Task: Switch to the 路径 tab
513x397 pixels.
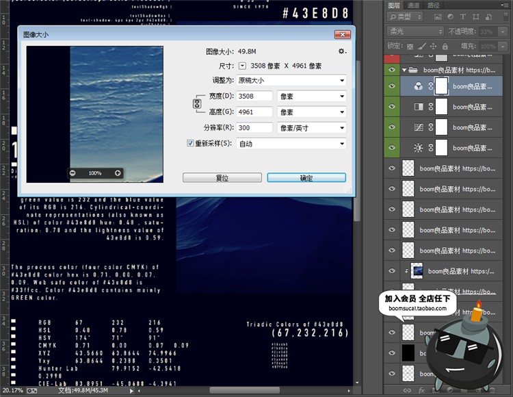Action: tap(434, 5)
